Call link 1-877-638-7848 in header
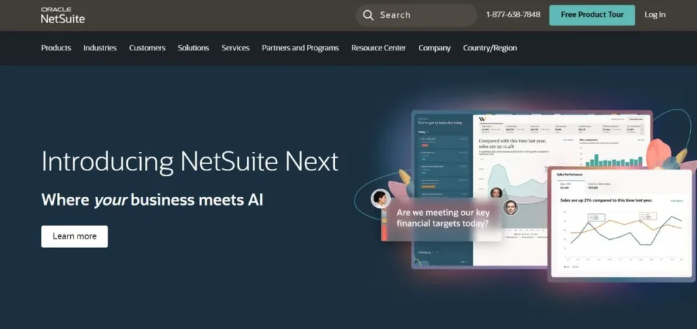This screenshot has height=329, width=697. [513, 15]
